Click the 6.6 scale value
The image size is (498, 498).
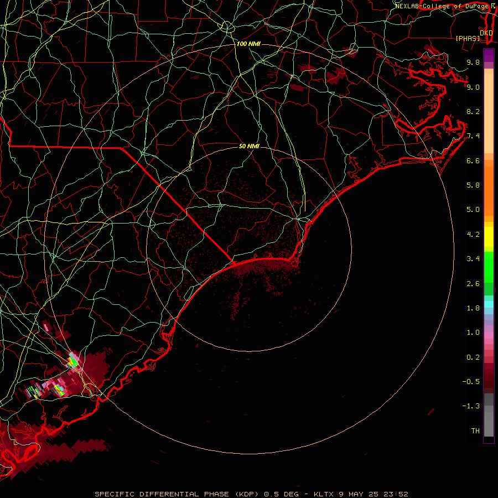pyautogui.click(x=473, y=160)
